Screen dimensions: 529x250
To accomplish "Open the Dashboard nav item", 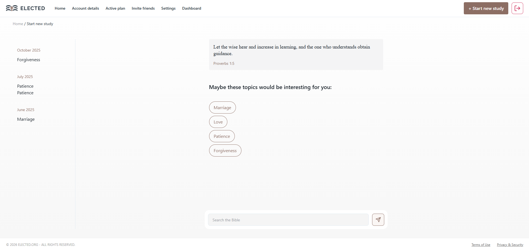I will pyautogui.click(x=191, y=8).
